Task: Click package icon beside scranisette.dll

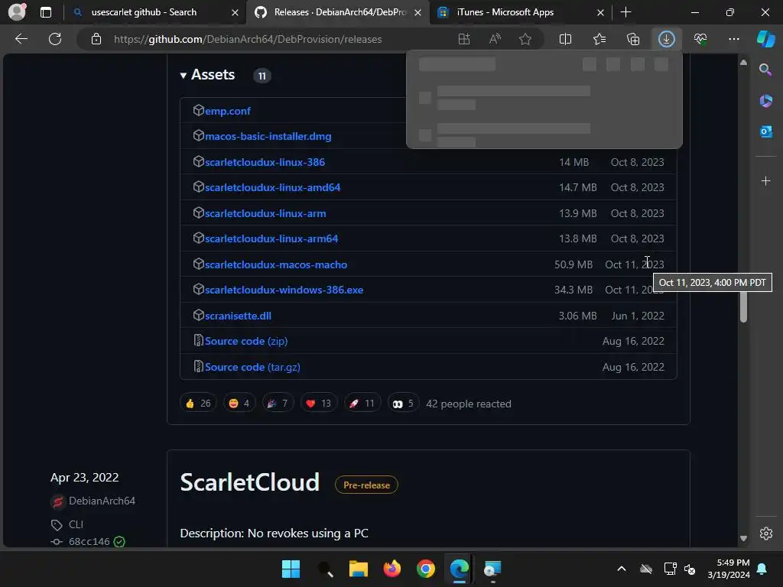Action: [x=198, y=315]
